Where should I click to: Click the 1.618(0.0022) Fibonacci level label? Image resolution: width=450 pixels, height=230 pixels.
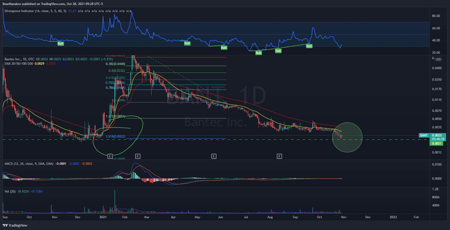click(x=115, y=136)
